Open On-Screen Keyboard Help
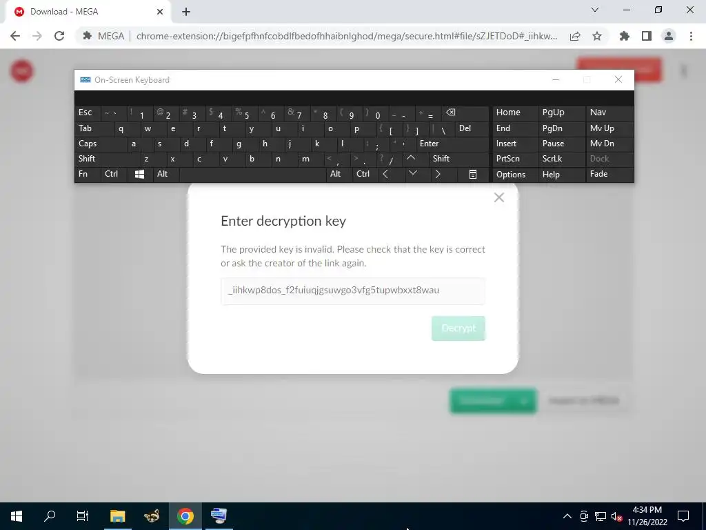Image resolution: width=706 pixels, height=530 pixels. (561, 175)
